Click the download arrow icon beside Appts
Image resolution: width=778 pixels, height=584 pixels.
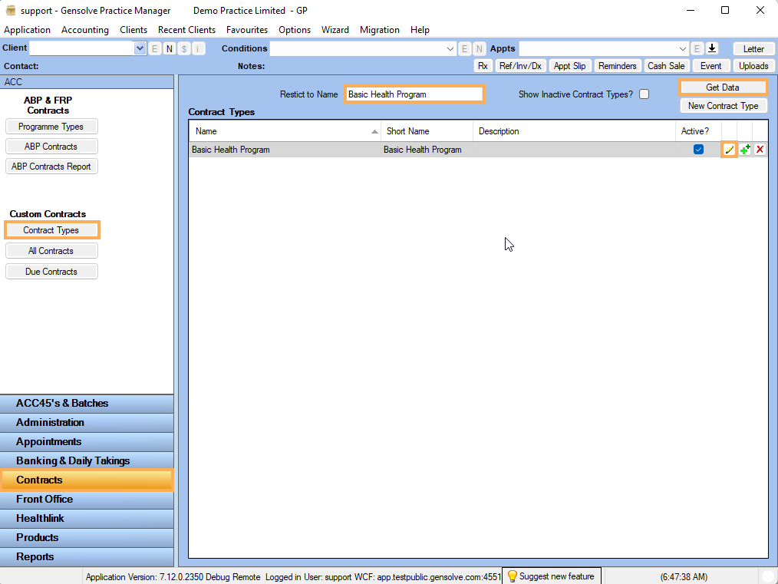712,48
